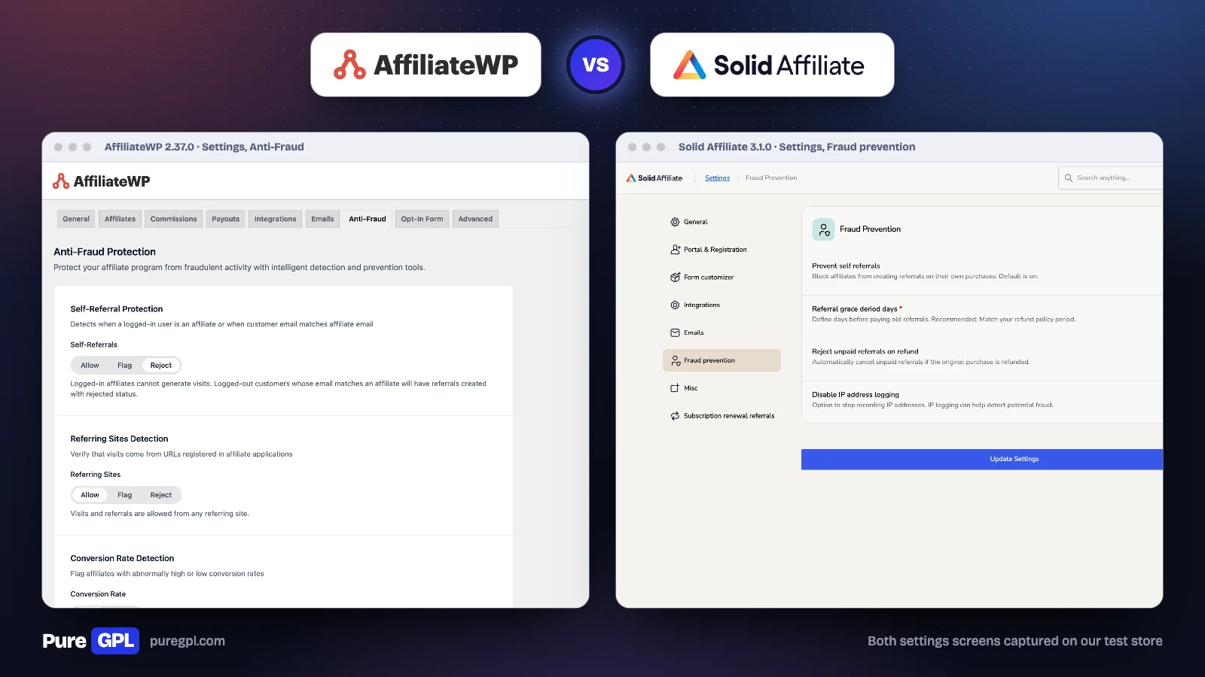
Task: Click the Integrations icon in the Solid Affiliate sidebar
Action: 675,305
